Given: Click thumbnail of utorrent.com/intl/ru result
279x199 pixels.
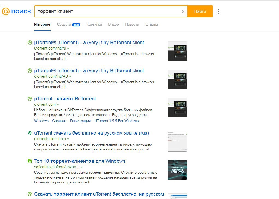Looking at the screenshot, I should point(177,51).
